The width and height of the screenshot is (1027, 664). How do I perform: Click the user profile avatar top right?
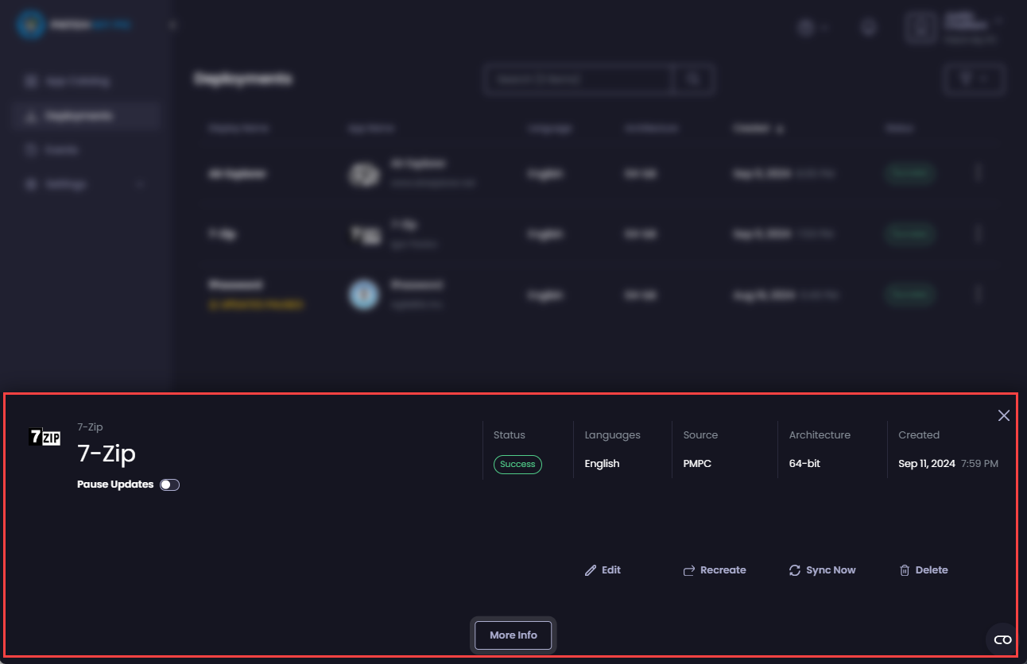coord(920,27)
